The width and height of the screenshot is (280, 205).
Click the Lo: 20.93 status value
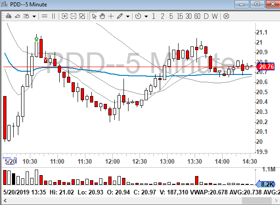[90, 192]
